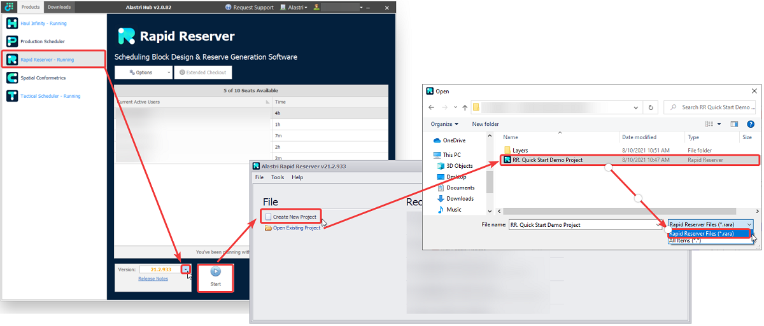764x326 pixels.
Task: Expand the file type combo box
Action: (x=712, y=224)
